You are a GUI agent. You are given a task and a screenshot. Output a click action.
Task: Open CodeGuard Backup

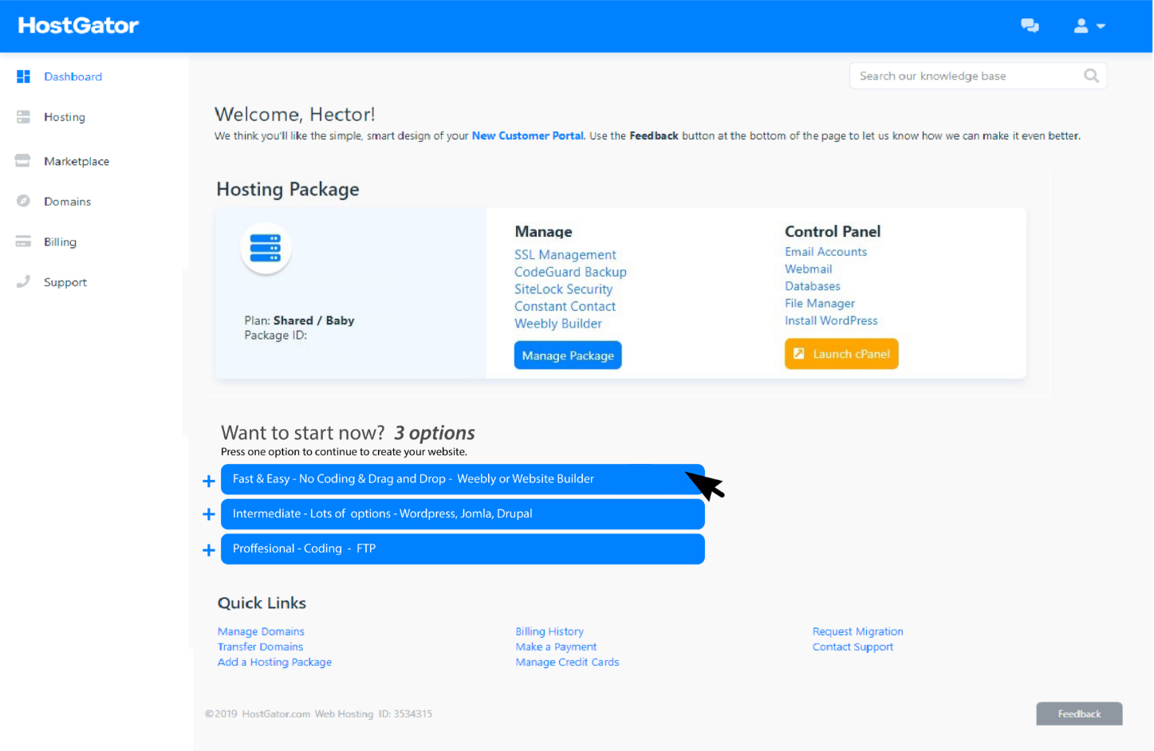coord(570,272)
